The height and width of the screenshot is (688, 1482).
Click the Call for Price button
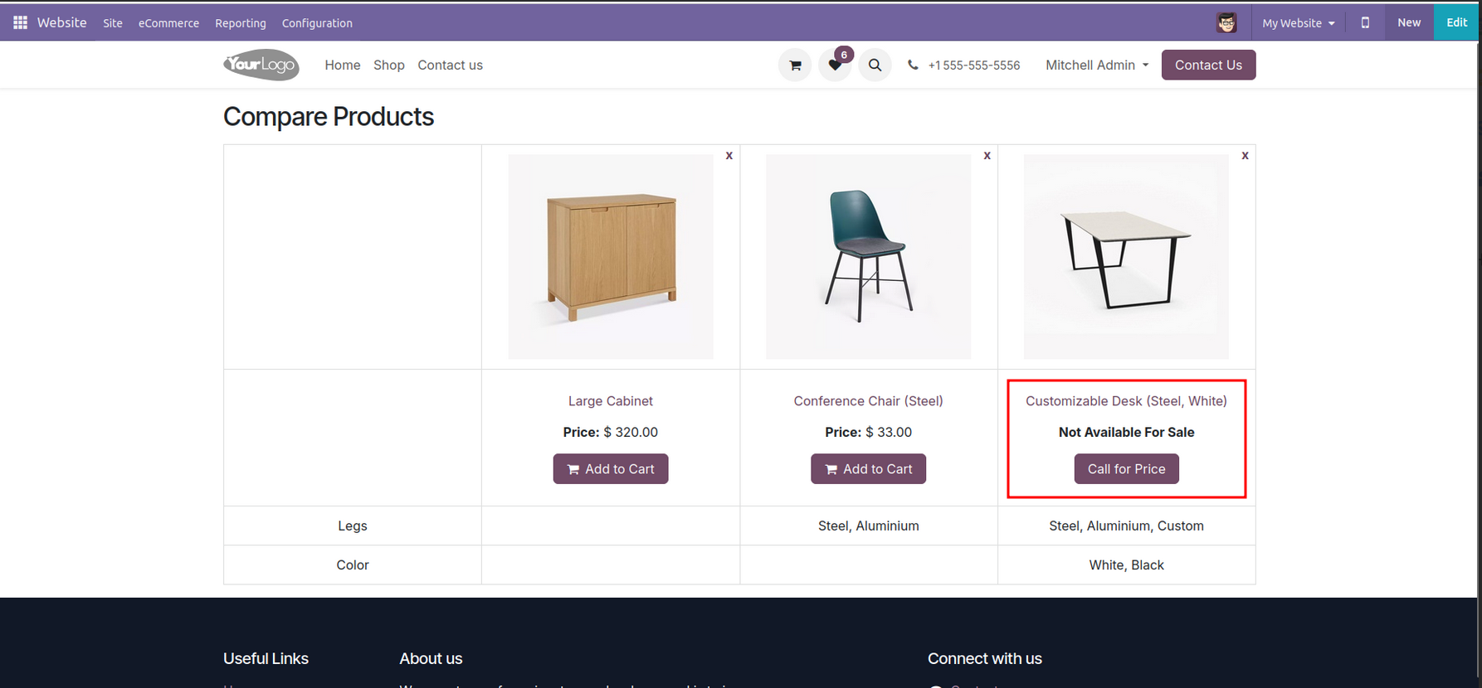click(x=1126, y=469)
